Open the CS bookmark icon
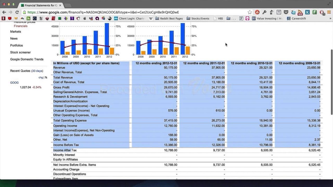This screenshot has height=187, width=333. pyautogui.click(x=35, y=18)
